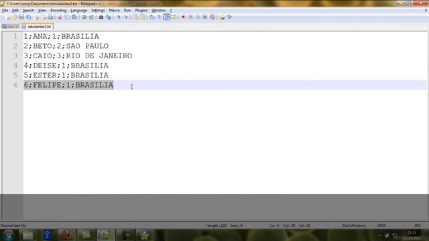The height and width of the screenshot is (241, 429).
Task: Click the Replace toolbar icon
Action: pyautogui.click(x=109, y=17)
